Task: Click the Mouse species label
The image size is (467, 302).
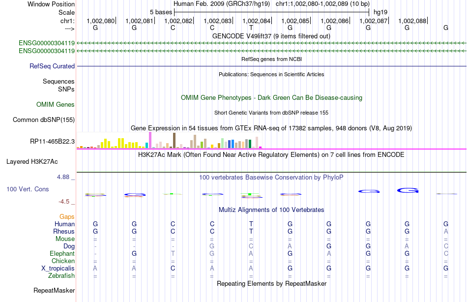Action: pos(65,239)
